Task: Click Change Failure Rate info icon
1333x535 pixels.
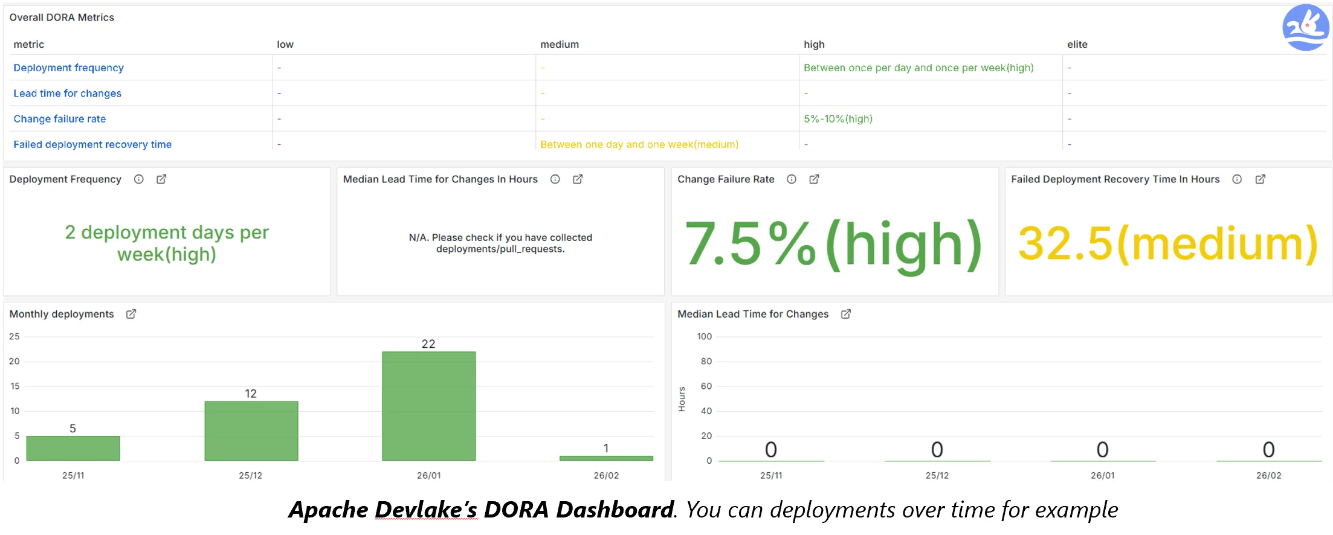Action: 791,179
